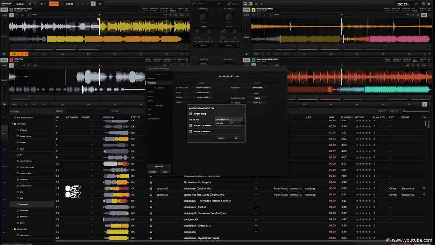Cancel the Import Rekordbox XML dialog
The image size is (435, 245).
221,138
